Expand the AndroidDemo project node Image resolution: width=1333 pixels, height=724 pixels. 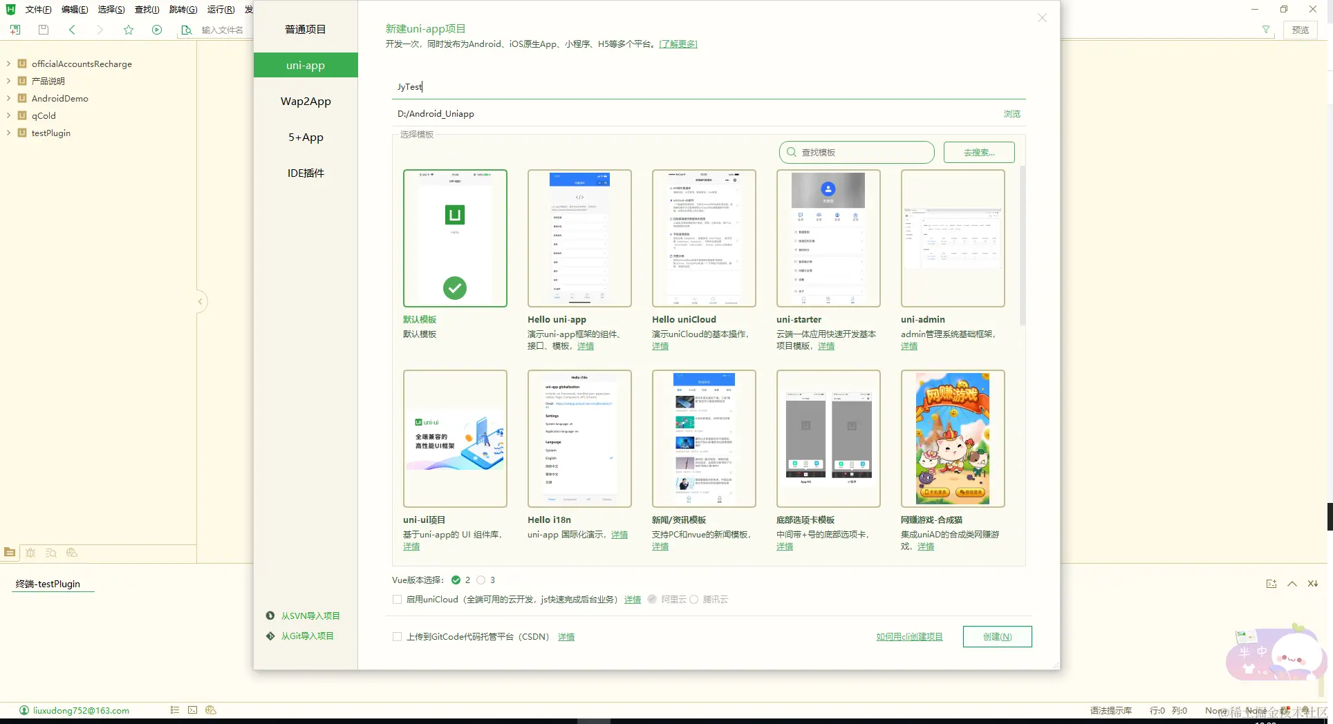point(8,98)
